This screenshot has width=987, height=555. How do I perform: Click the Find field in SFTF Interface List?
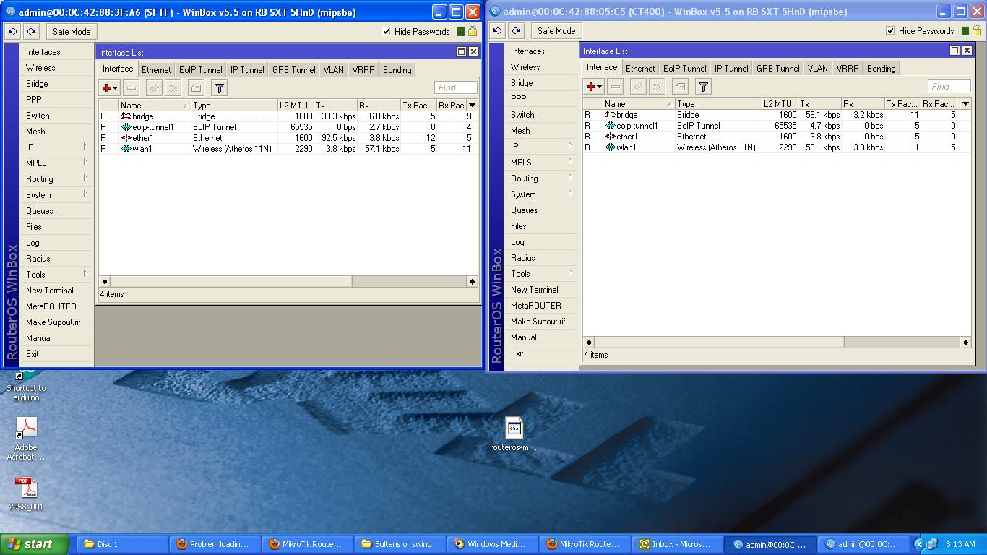455,88
